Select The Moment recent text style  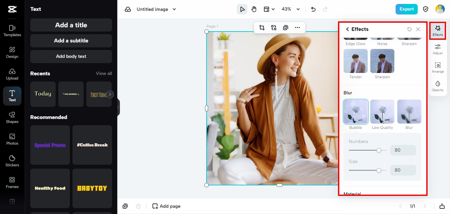71,94
